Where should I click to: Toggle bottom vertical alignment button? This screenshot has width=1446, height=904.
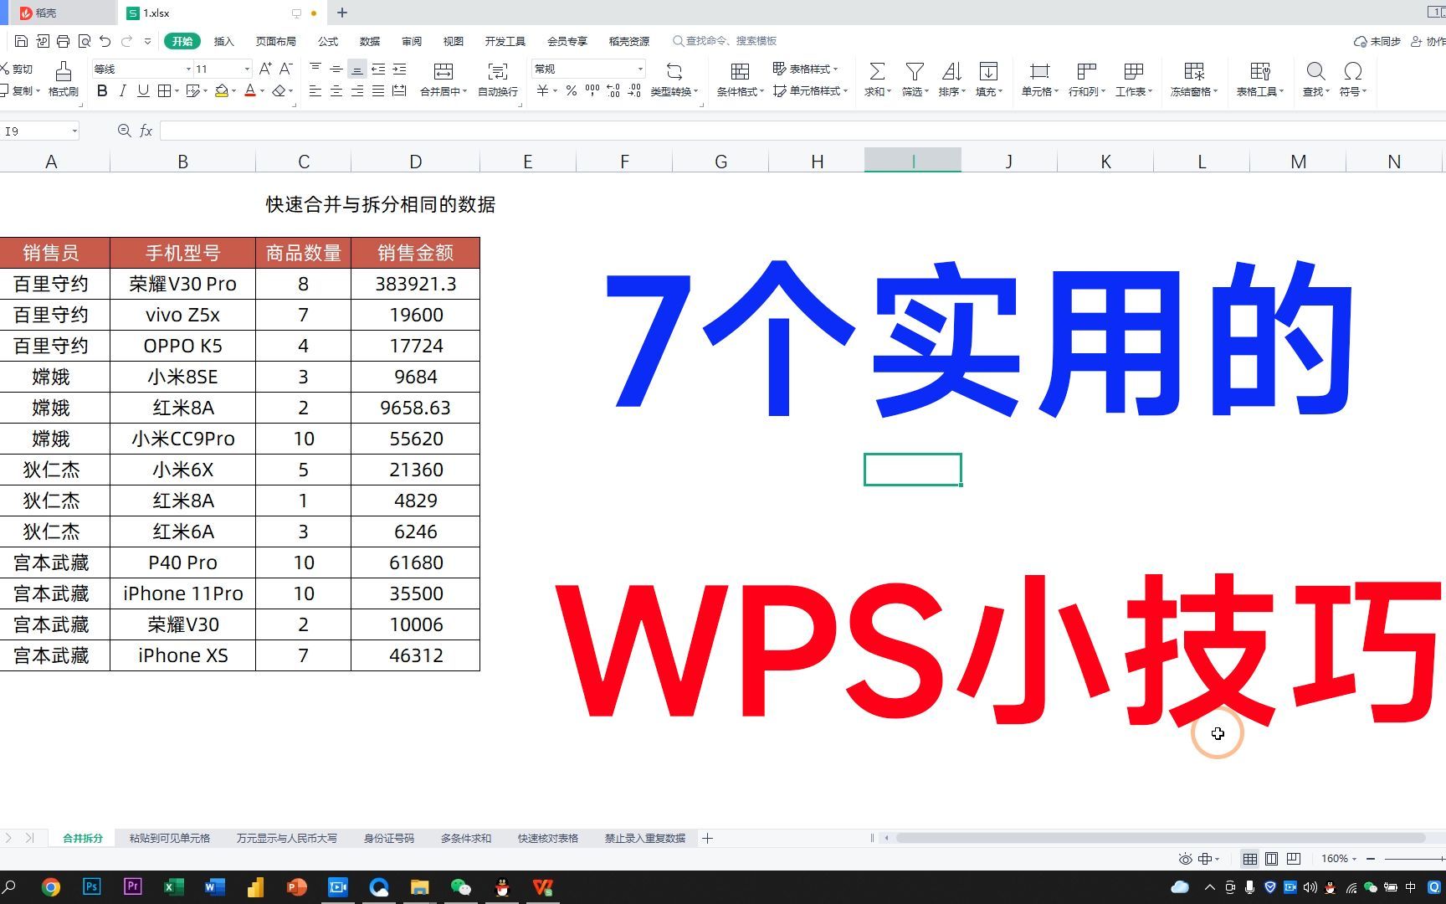point(357,69)
